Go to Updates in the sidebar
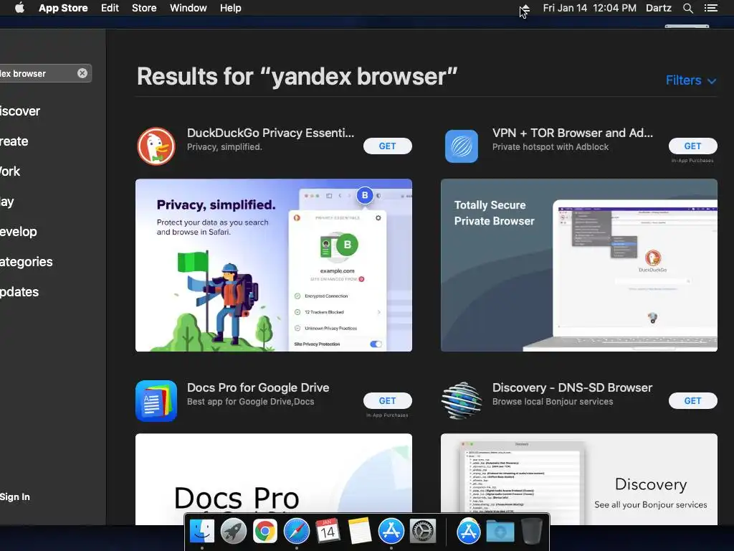This screenshot has height=551, width=734. (19, 292)
